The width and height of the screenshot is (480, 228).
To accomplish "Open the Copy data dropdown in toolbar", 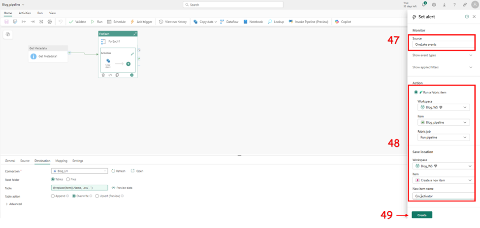I will pyautogui.click(x=205, y=22).
